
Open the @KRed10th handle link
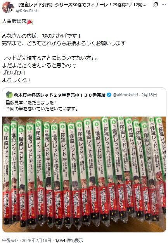(27, 11)
